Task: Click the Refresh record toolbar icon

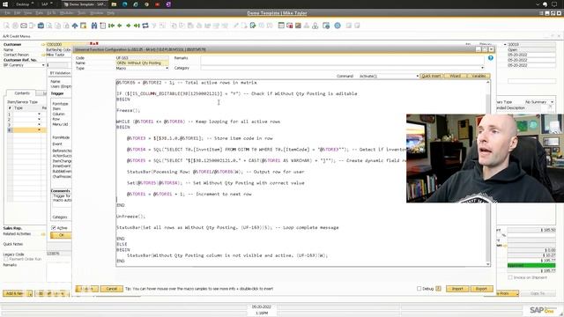Action: point(145,26)
